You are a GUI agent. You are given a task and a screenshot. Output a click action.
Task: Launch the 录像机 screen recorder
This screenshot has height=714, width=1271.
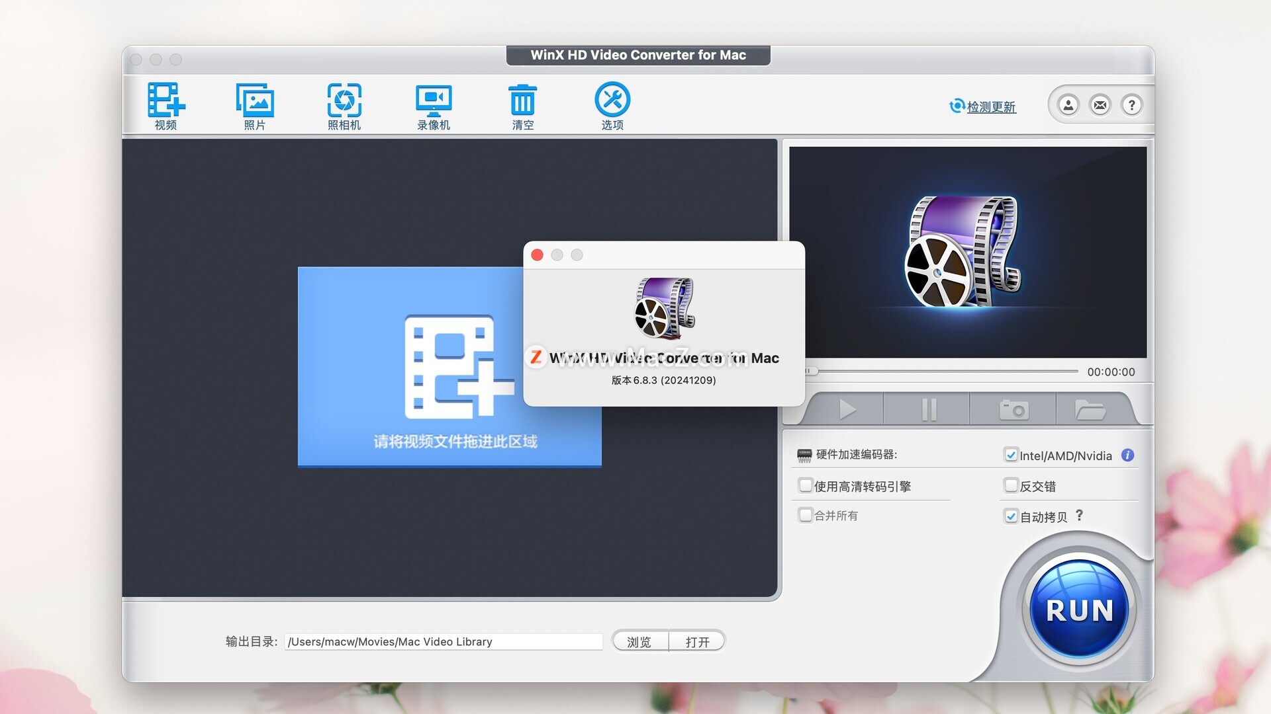434,106
